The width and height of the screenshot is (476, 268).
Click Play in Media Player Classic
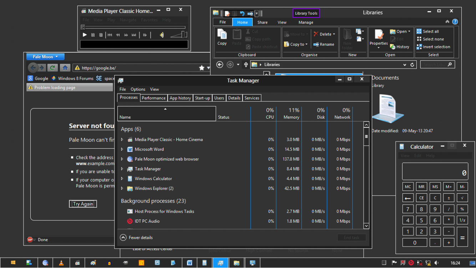tap(85, 35)
